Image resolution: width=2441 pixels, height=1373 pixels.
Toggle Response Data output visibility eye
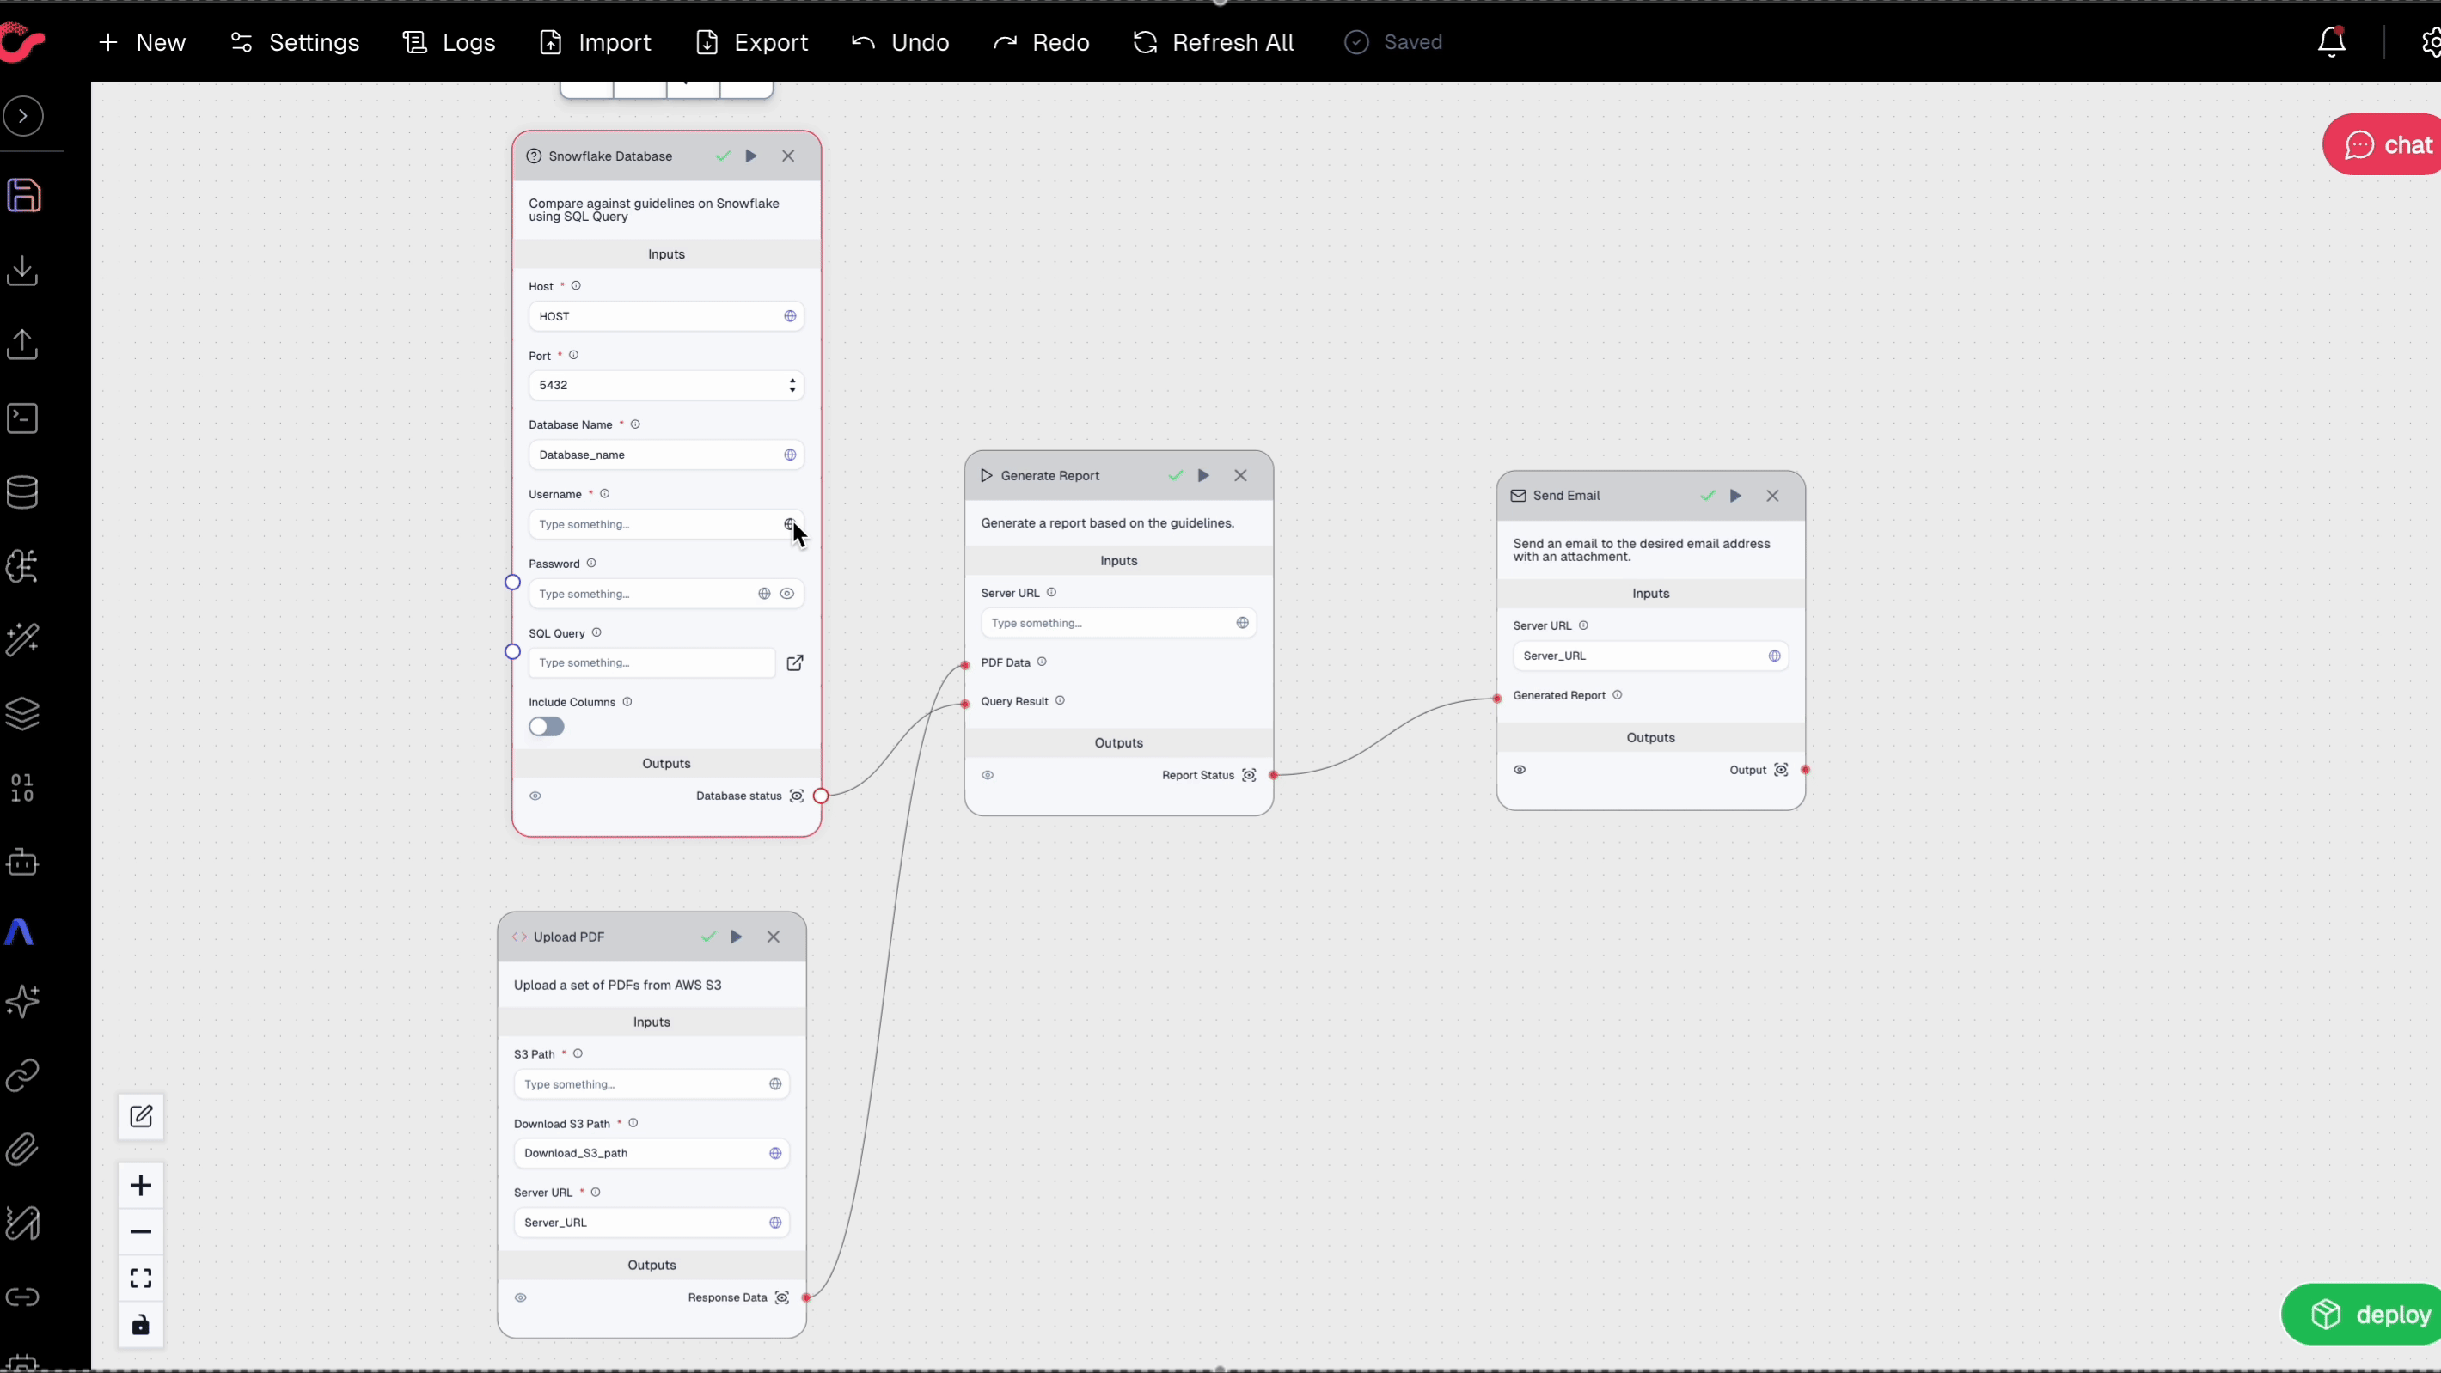520,1297
